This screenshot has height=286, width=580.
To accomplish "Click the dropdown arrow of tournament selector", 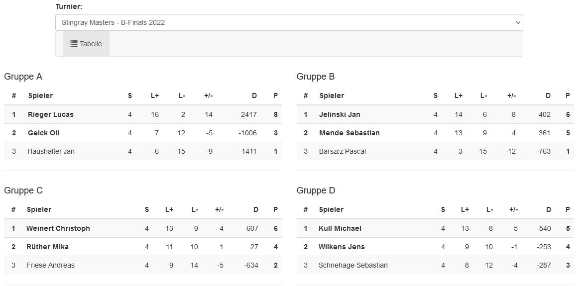I will coord(518,22).
